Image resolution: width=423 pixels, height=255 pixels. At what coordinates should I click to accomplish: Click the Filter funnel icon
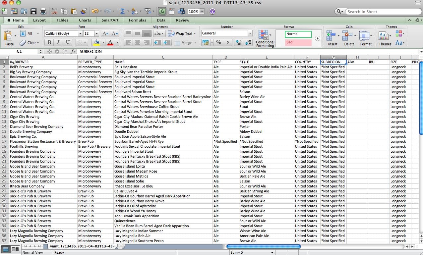pos(147,11)
